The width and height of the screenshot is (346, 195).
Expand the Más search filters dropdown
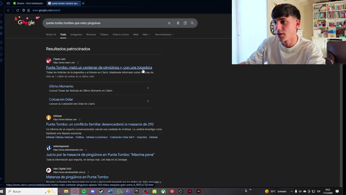(146, 34)
